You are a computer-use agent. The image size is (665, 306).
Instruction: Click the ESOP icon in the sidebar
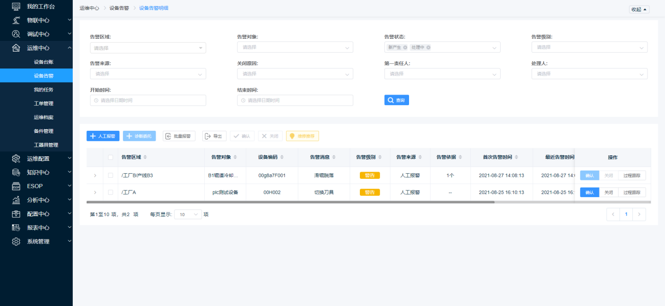click(x=16, y=186)
